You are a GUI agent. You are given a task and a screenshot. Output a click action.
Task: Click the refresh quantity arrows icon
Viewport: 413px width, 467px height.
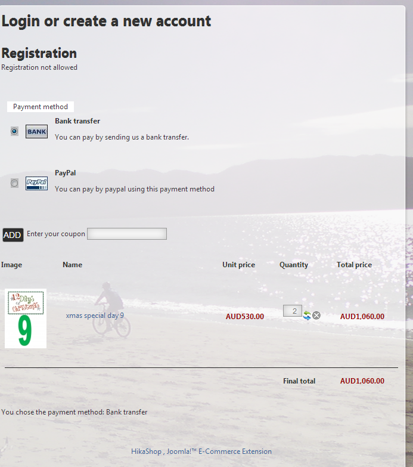pos(307,316)
